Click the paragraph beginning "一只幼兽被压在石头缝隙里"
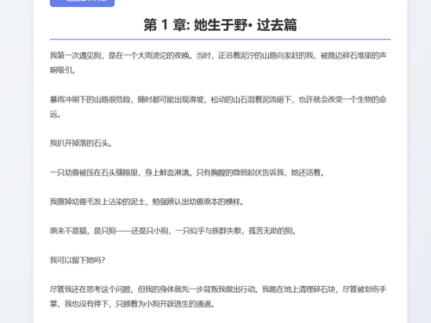This screenshot has height=323, width=431. coord(187,172)
